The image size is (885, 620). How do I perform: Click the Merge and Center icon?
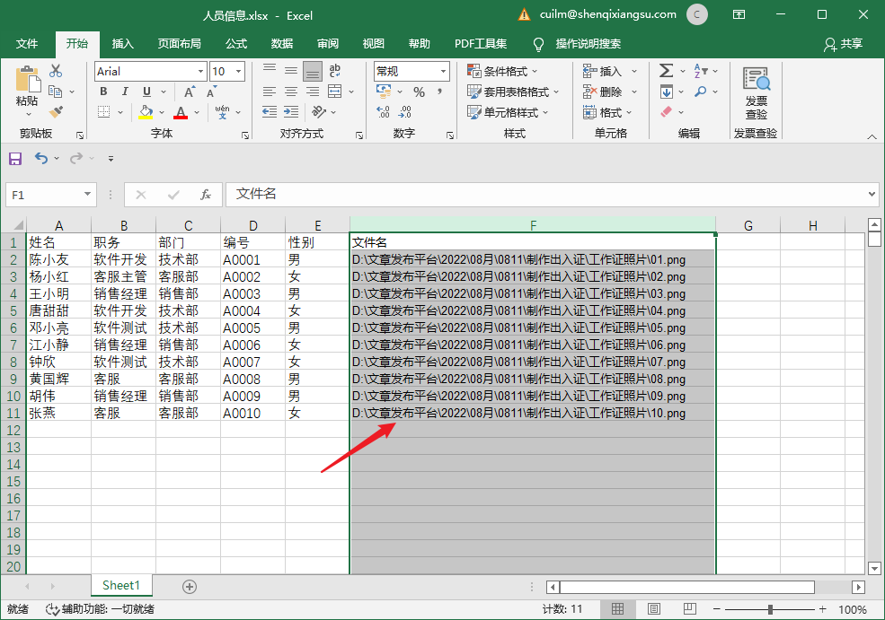click(335, 92)
